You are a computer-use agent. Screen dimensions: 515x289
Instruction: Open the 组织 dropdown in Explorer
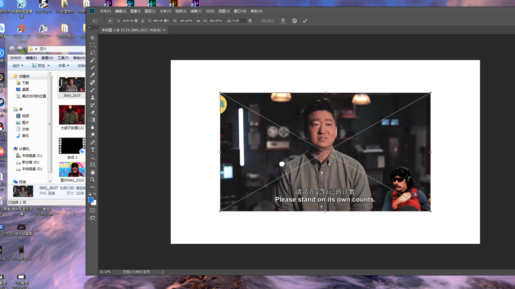click(x=18, y=66)
